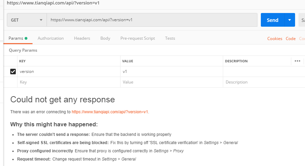This screenshot has width=305, height=166.
Task: Click the tianqiapi URL link in error message
Action: (x=110, y=112)
